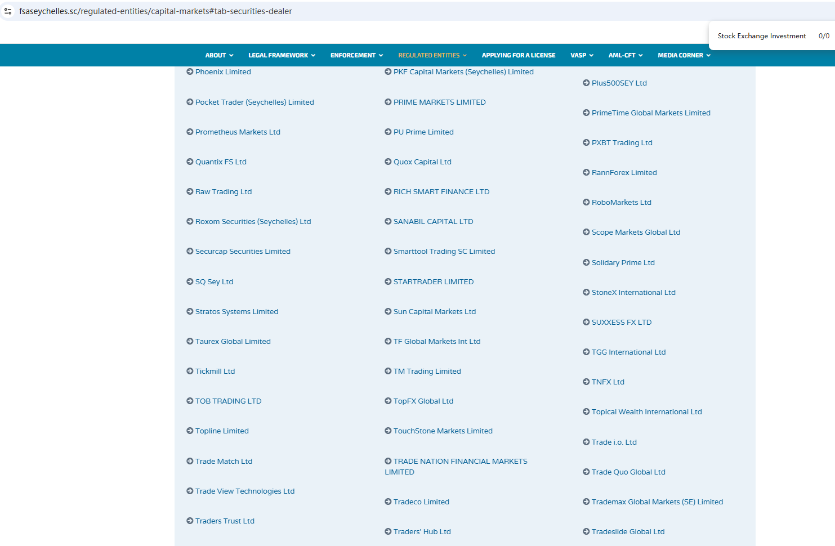Open PrimeTime Global Markets Limited link

click(x=651, y=113)
